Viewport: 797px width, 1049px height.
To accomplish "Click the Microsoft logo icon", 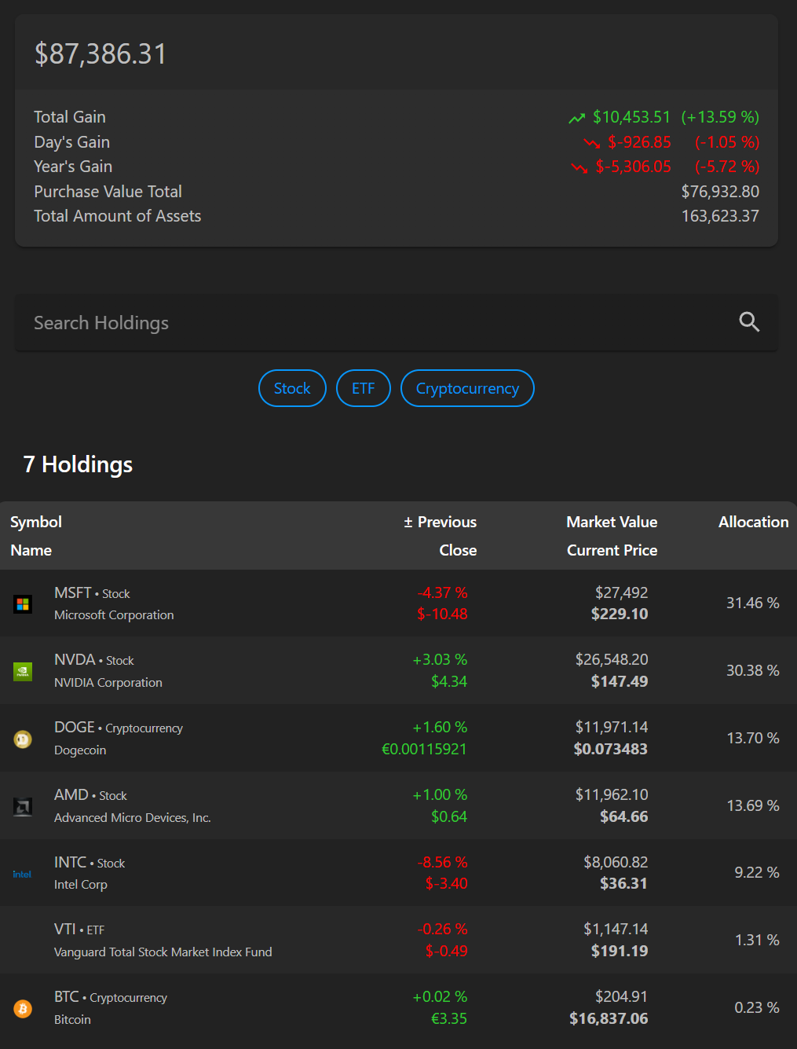I will pyautogui.click(x=23, y=604).
